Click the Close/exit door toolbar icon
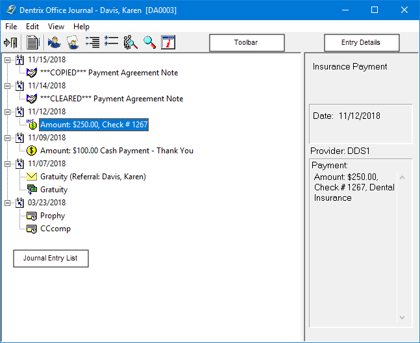The image size is (420, 343). point(11,43)
